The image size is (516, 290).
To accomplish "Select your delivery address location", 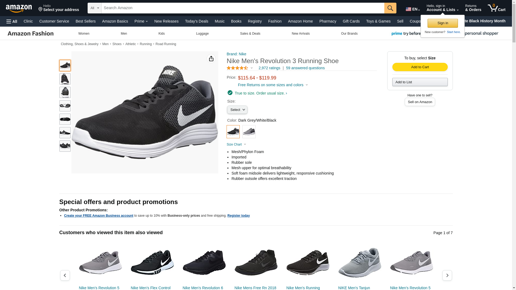I will coord(59,8).
